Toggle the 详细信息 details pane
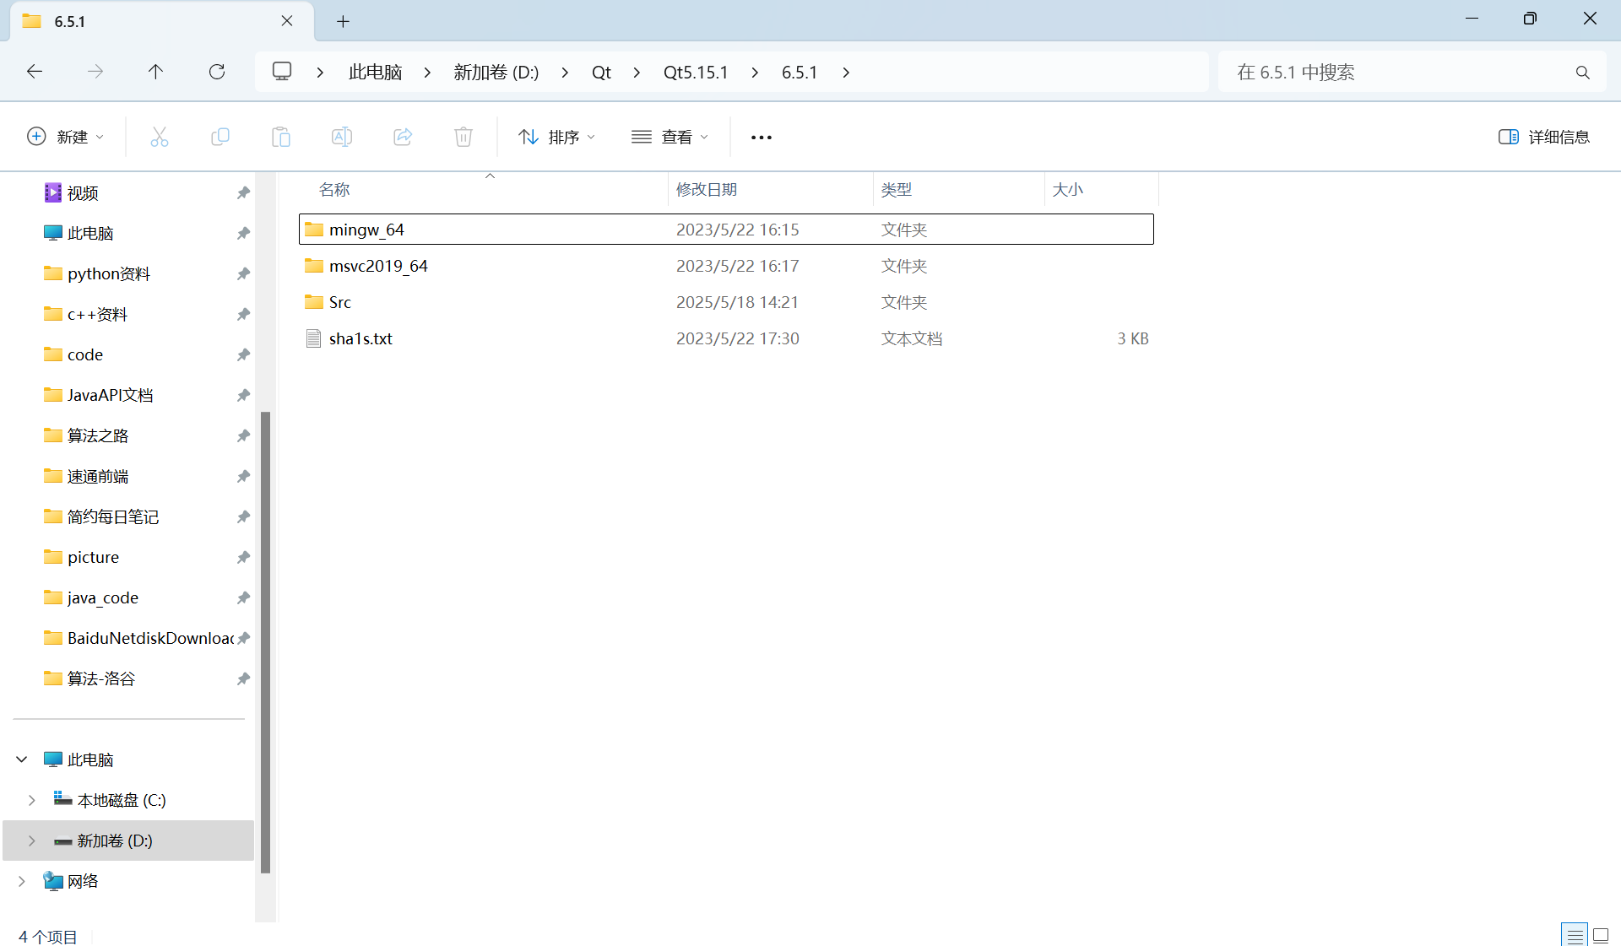This screenshot has height=946, width=1621. 1545,137
